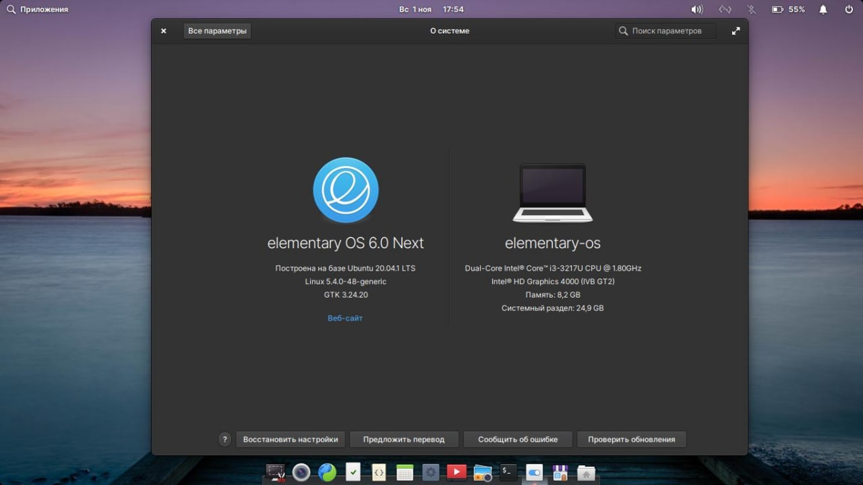Click Предложить перевод button

pyautogui.click(x=404, y=439)
